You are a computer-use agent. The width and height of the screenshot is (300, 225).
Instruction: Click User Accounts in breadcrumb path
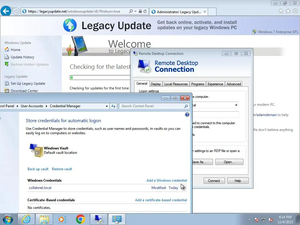tap(32, 106)
